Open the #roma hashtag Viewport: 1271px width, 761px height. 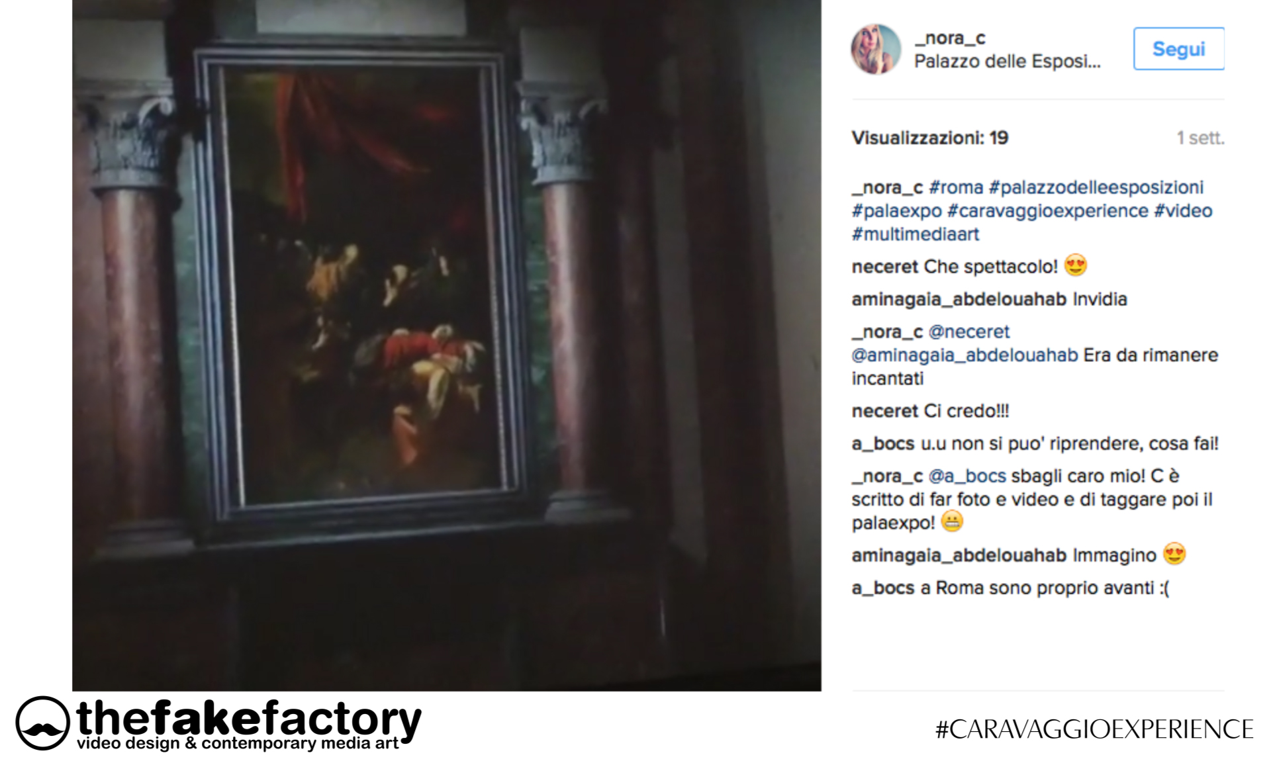(956, 187)
